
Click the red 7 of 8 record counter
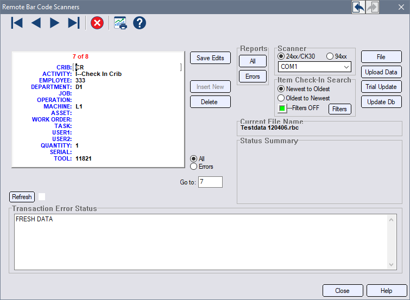(x=80, y=56)
